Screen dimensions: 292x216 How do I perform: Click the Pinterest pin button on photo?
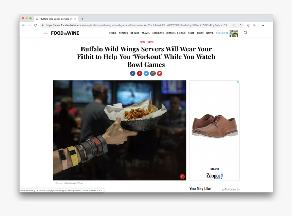(x=182, y=176)
